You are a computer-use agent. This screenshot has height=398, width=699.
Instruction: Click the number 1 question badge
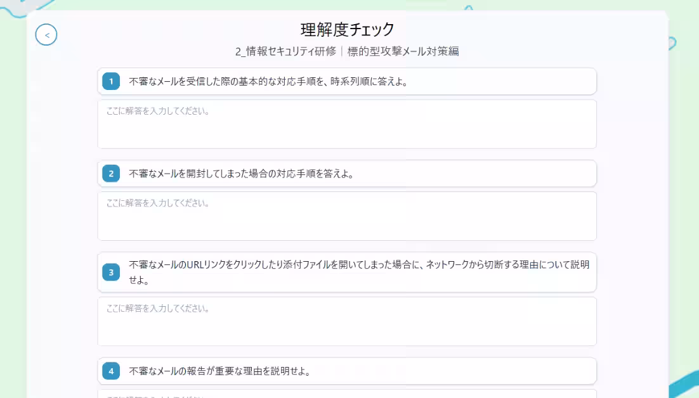click(111, 82)
